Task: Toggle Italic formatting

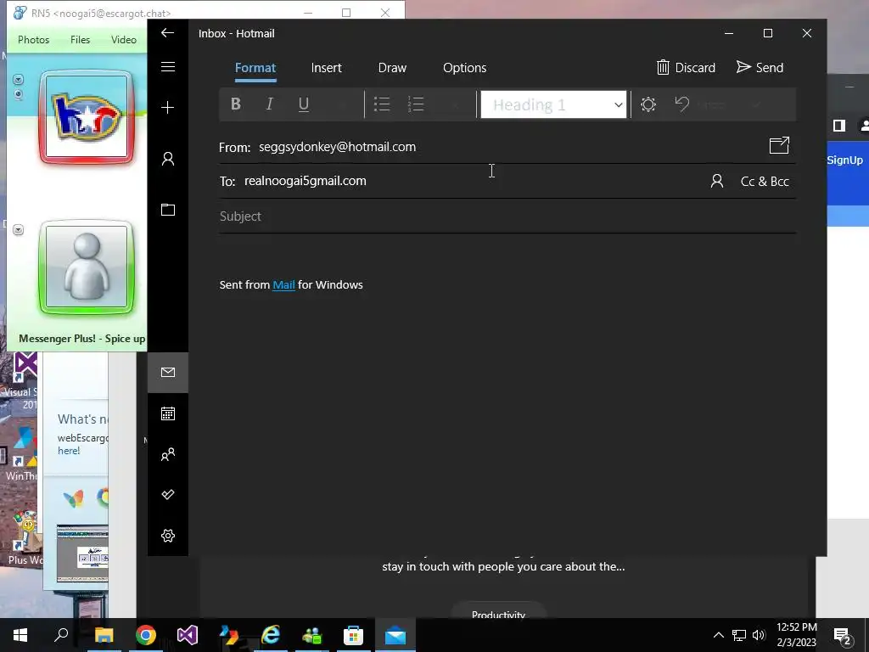Action: click(269, 104)
